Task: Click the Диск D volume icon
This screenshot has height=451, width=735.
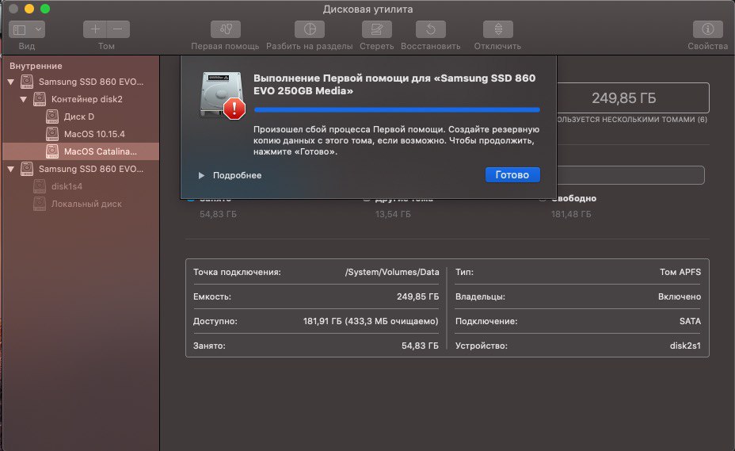Action: pyautogui.click(x=52, y=117)
